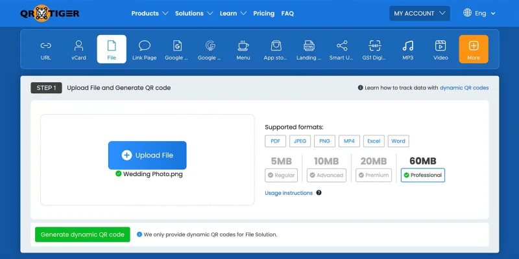Open the orange More solutions tile
This screenshot has height=259, width=519.
point(474,49)
